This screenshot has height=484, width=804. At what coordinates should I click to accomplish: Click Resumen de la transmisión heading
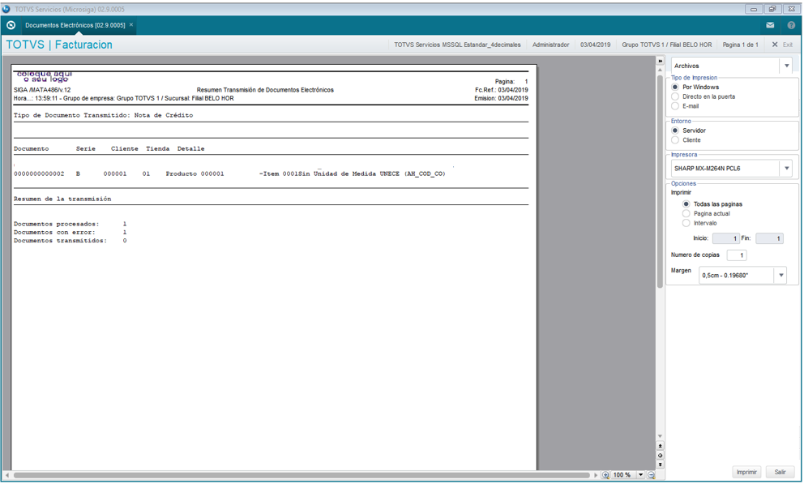point(62,199)
